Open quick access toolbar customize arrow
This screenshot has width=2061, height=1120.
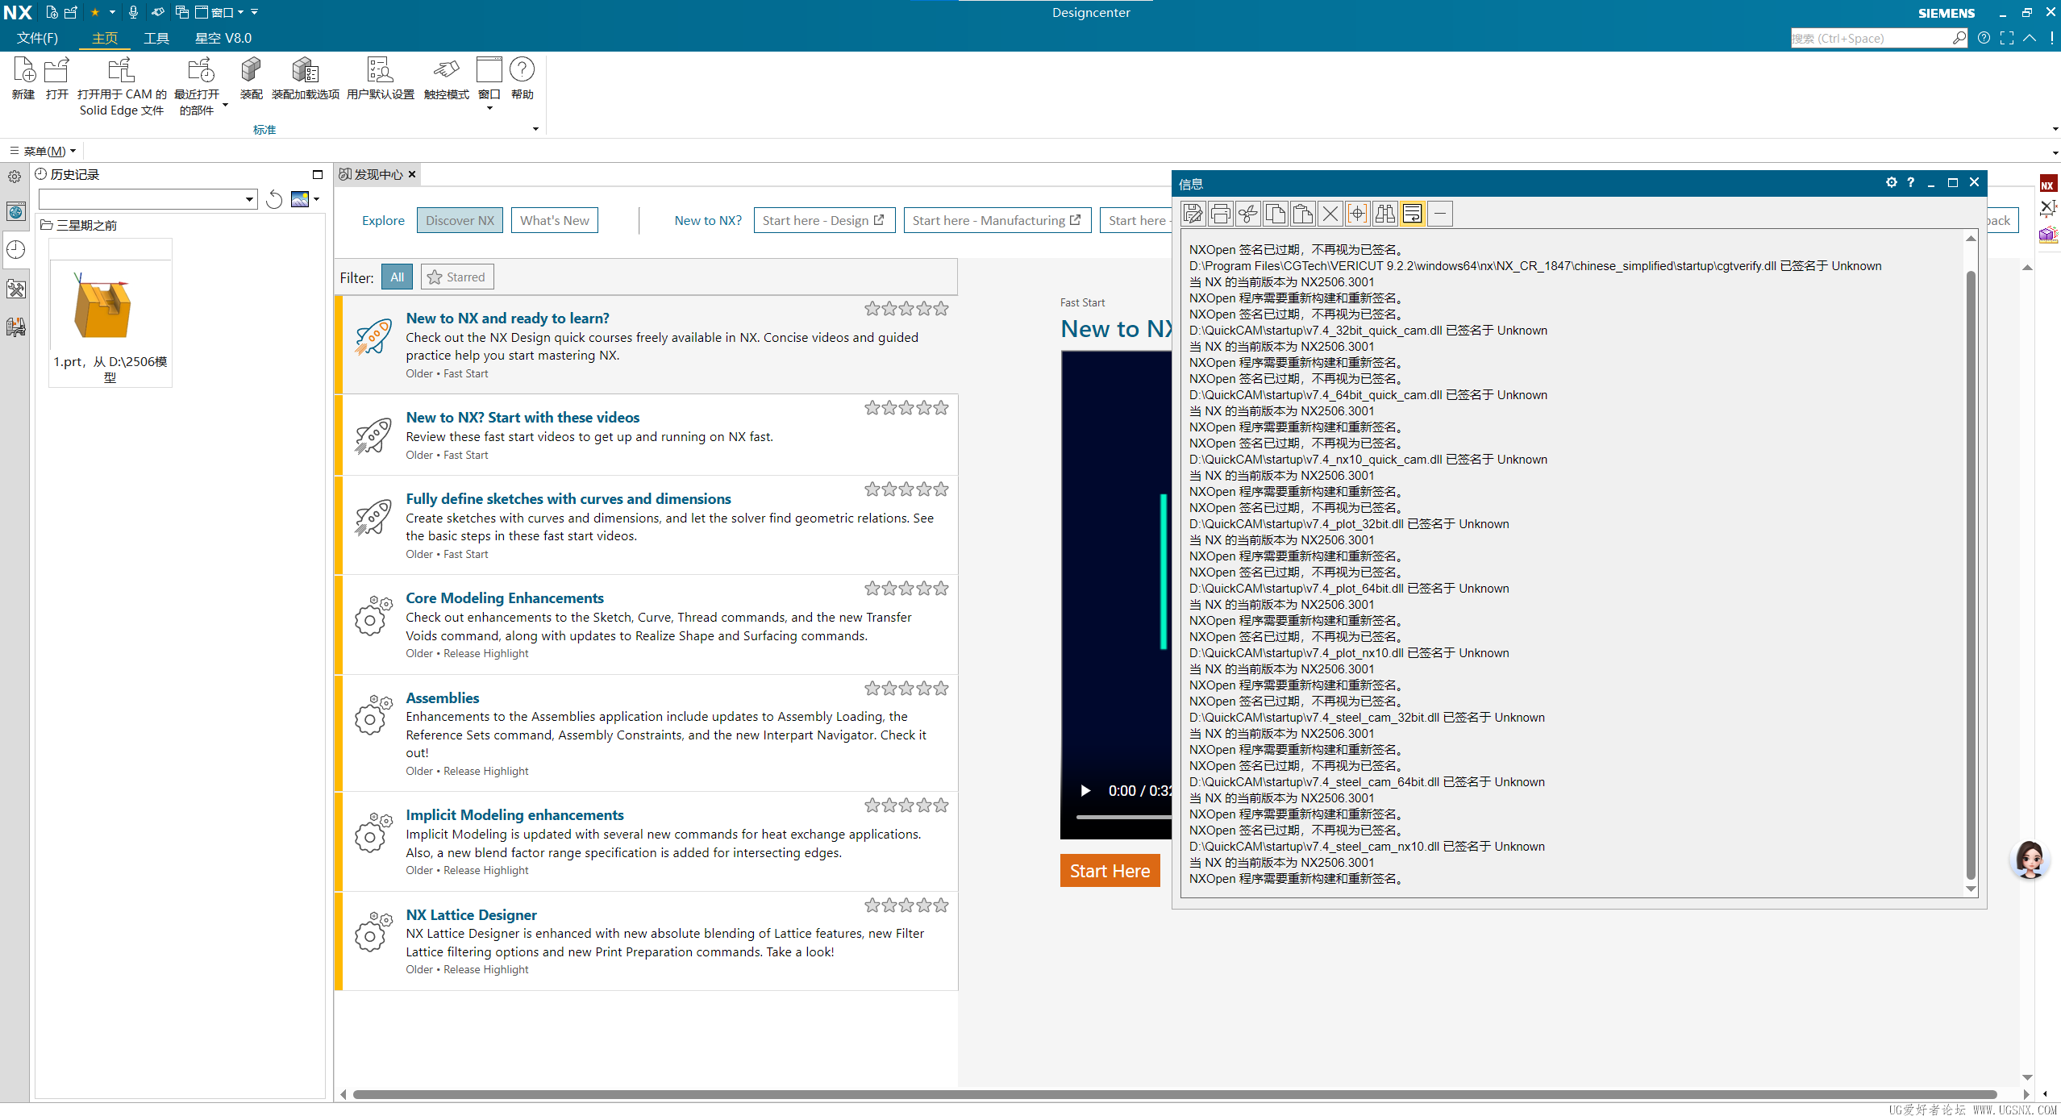coord(255,12)
